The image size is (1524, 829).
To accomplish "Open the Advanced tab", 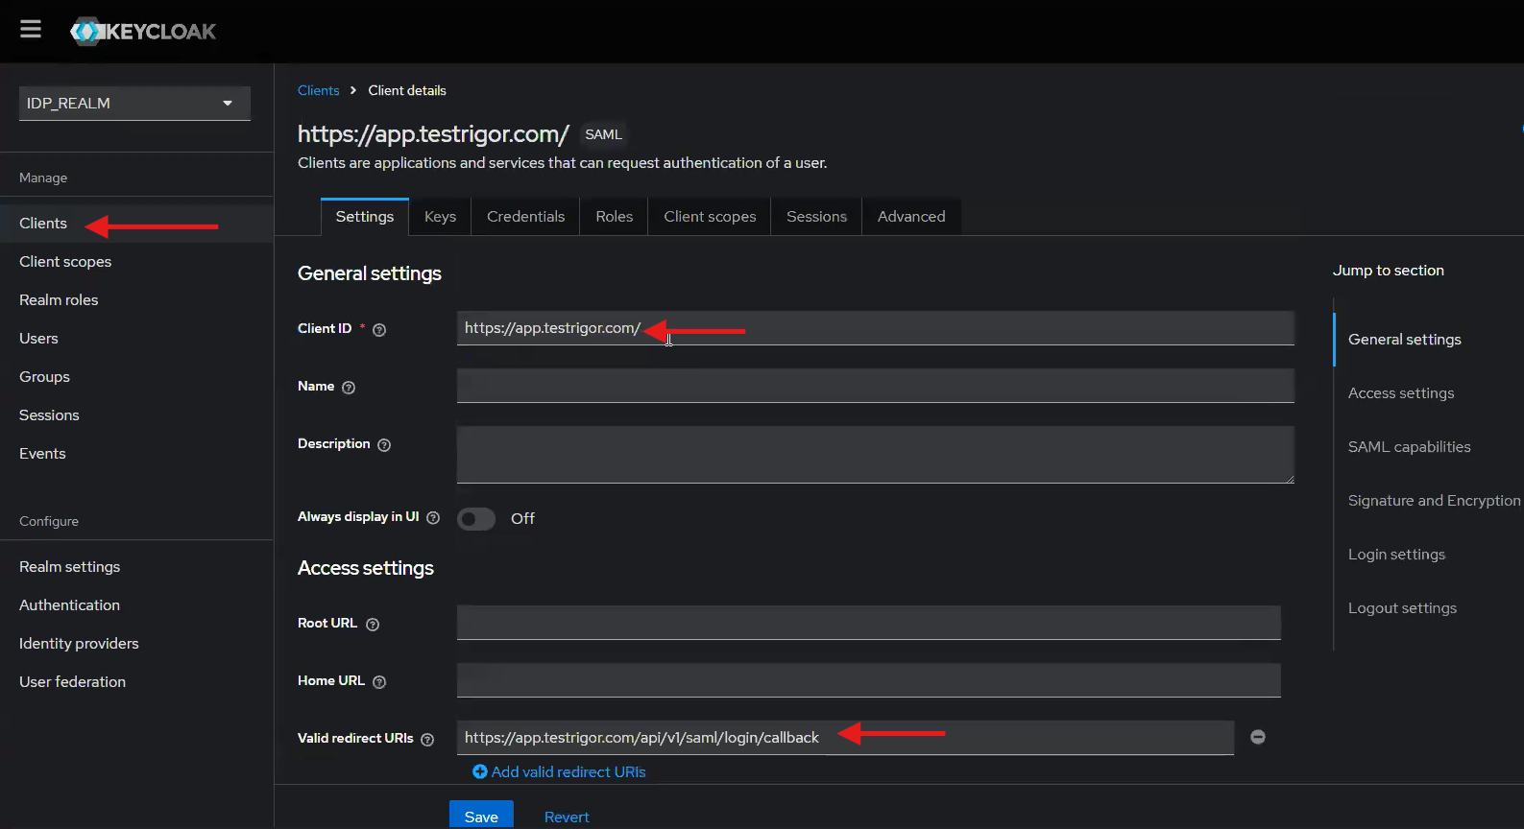I will [911, 217].
